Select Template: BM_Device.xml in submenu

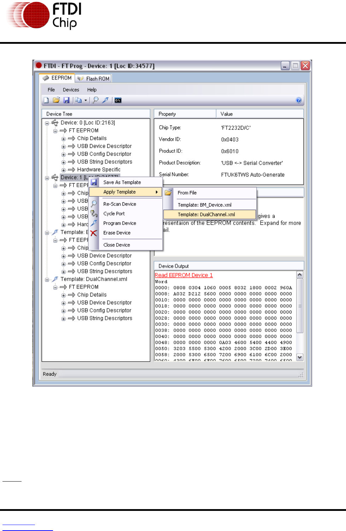[x=210, y=205]
